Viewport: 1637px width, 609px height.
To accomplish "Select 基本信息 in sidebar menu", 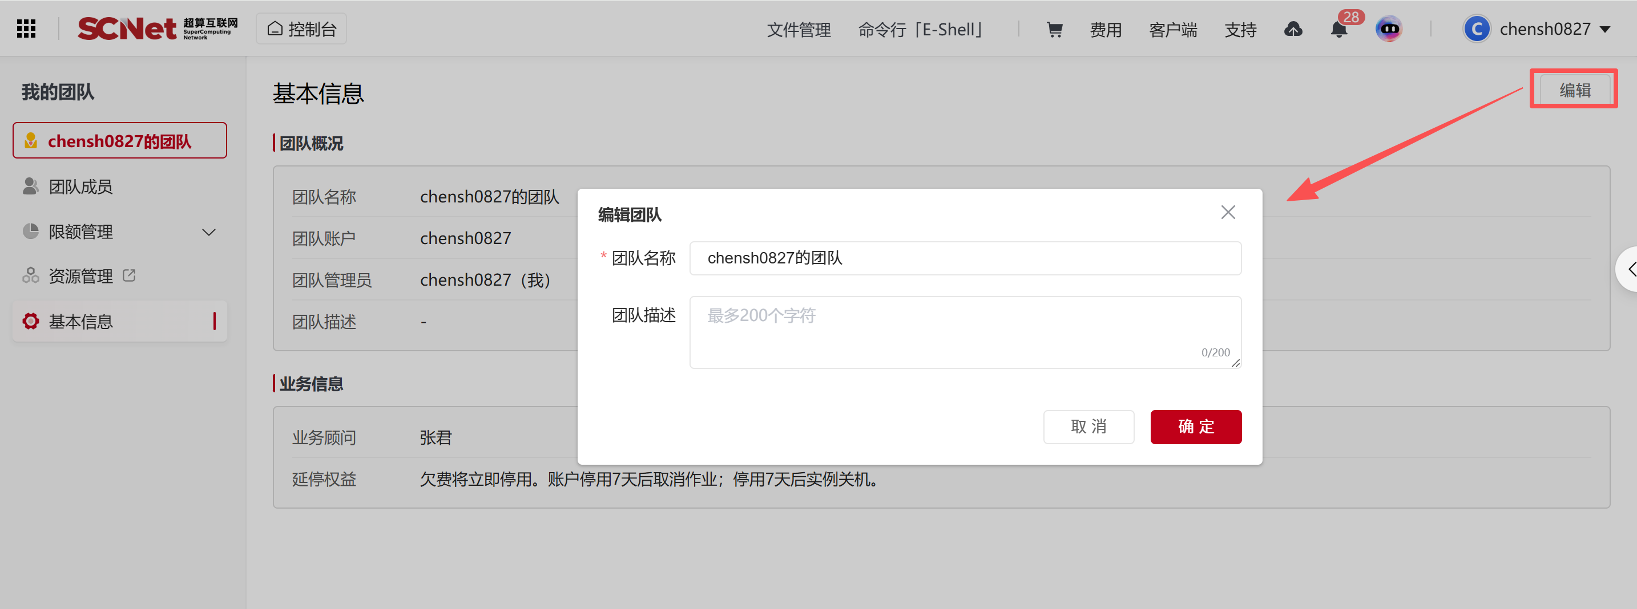I will point(80,322).
